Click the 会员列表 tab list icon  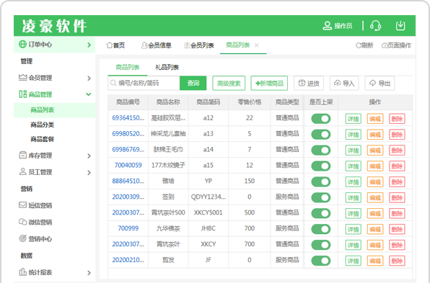point(187,45)
